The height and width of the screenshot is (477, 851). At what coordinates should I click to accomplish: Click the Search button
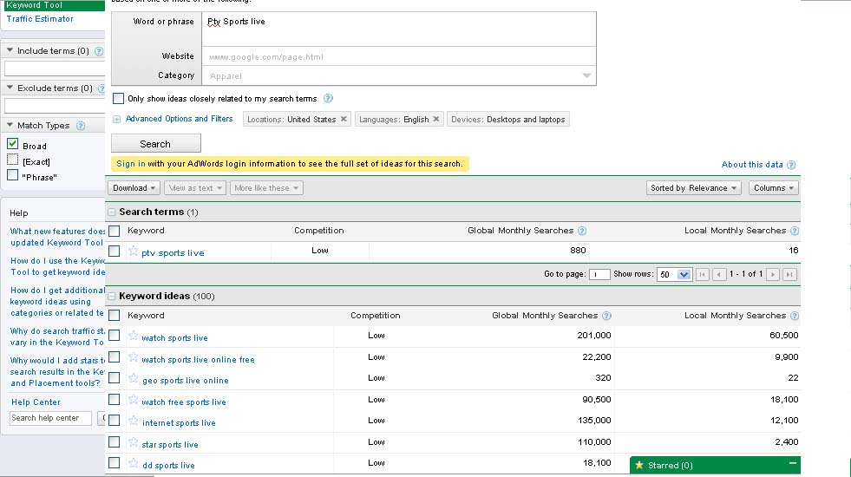(156, 144)
